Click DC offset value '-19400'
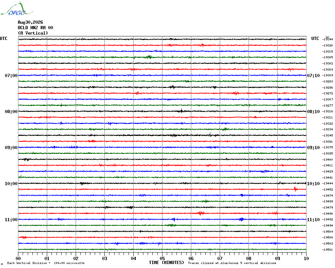 (327, 160)
